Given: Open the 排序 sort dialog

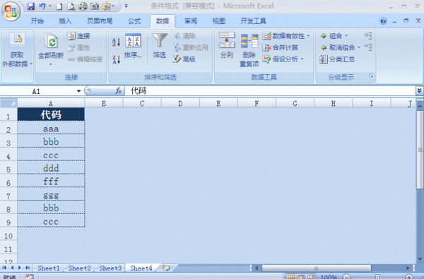Looking at the screenshot, I should point(133,45).
